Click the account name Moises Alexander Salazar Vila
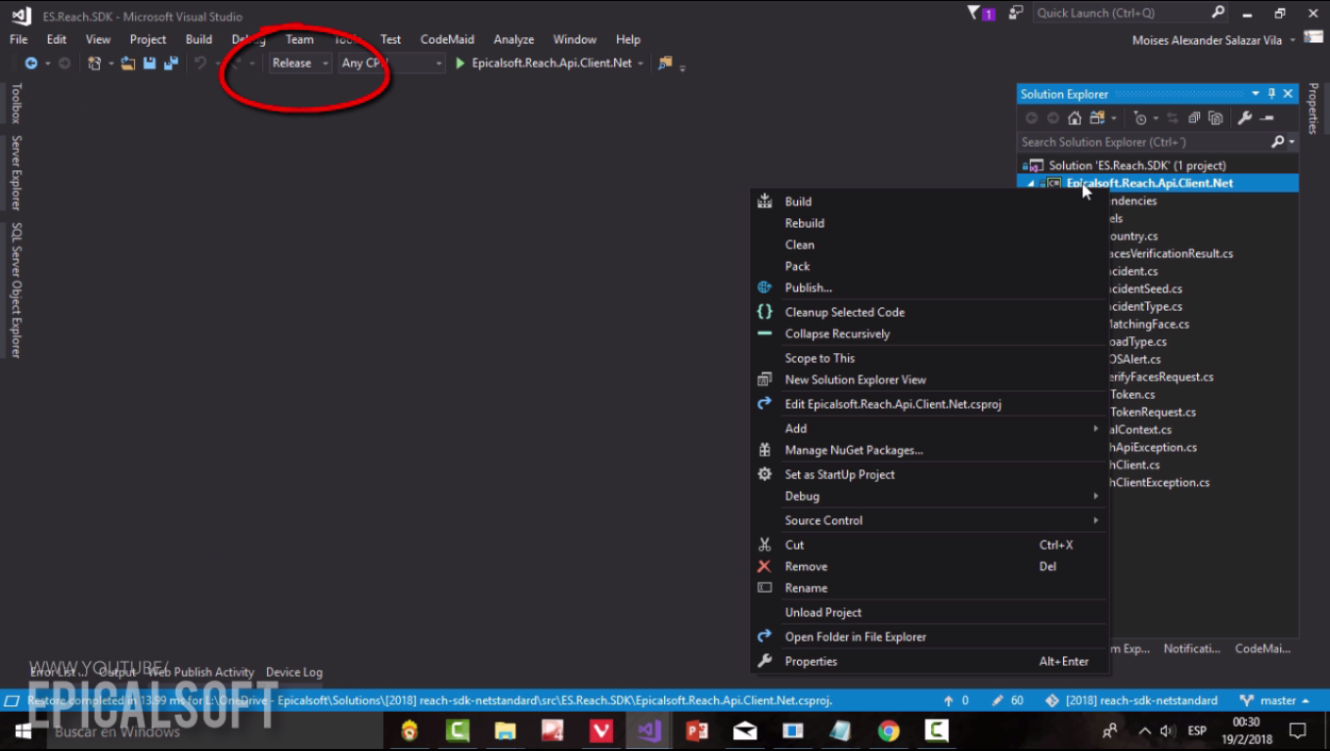Screen dimensions: 1330x751 point(1208,40)
